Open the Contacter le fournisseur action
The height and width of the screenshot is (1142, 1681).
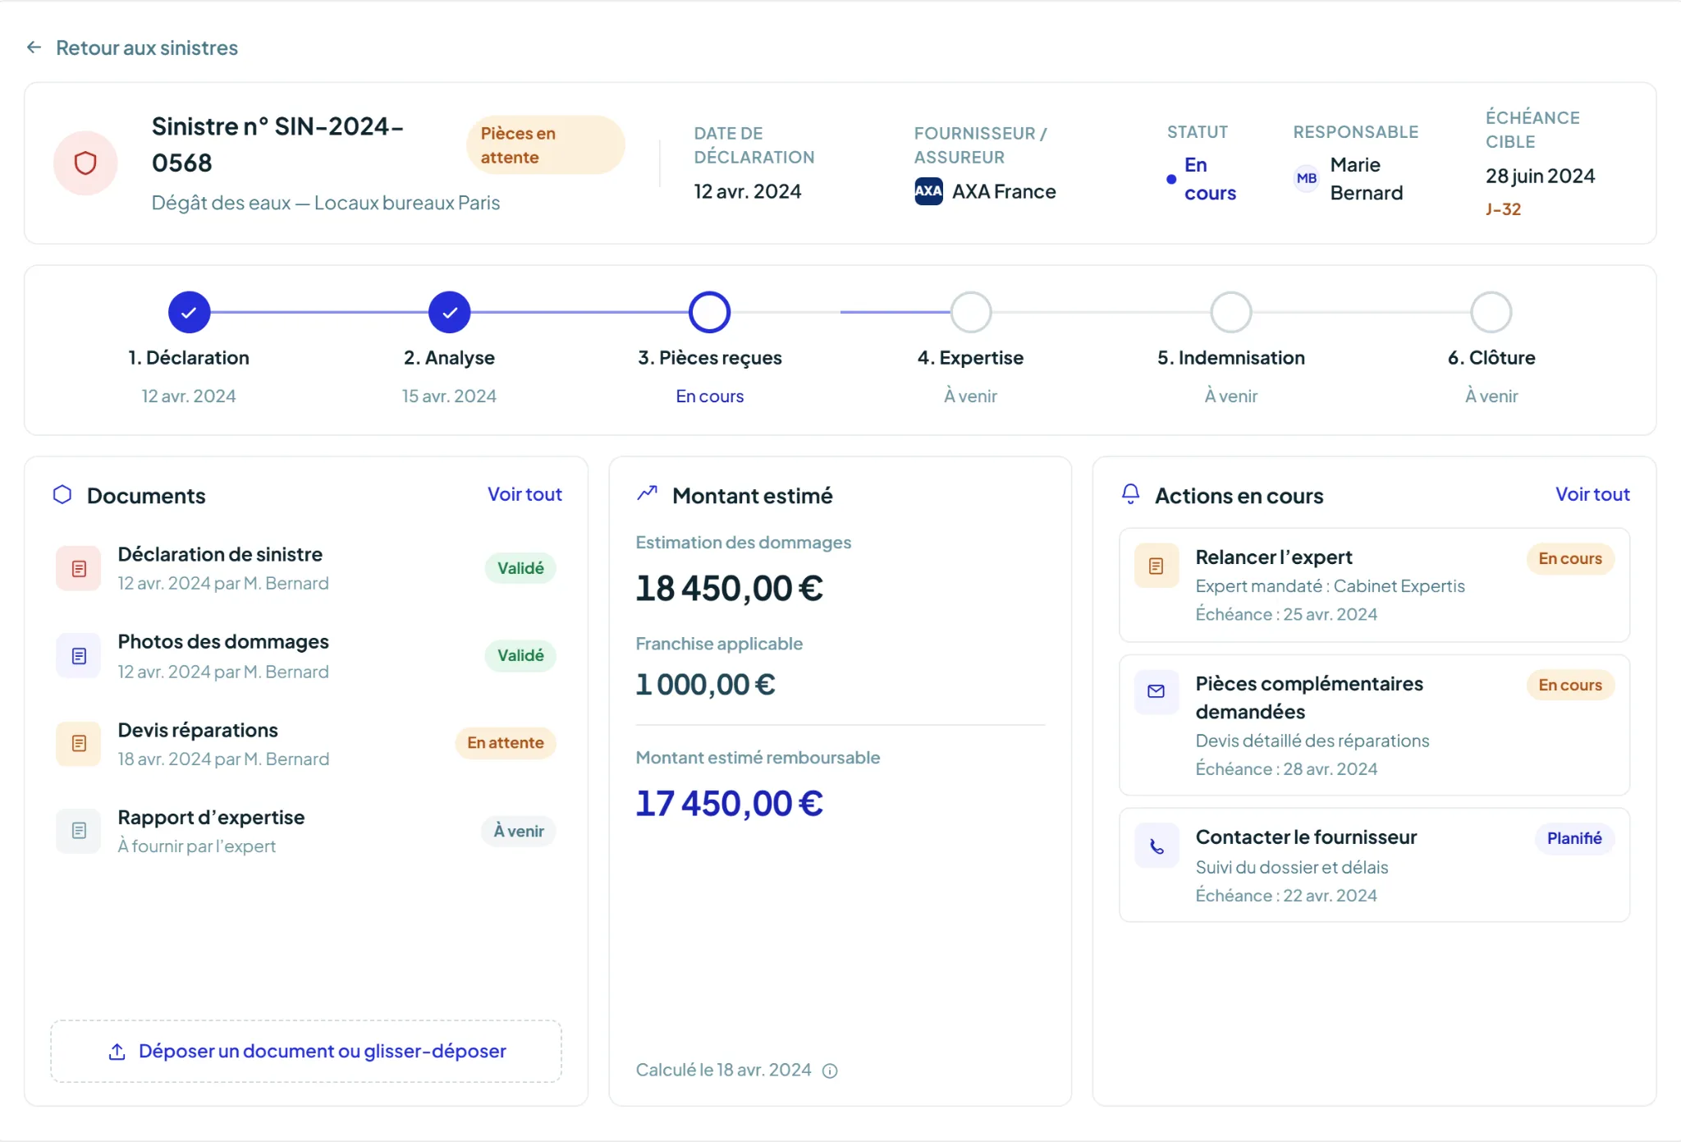[1374, 865]
